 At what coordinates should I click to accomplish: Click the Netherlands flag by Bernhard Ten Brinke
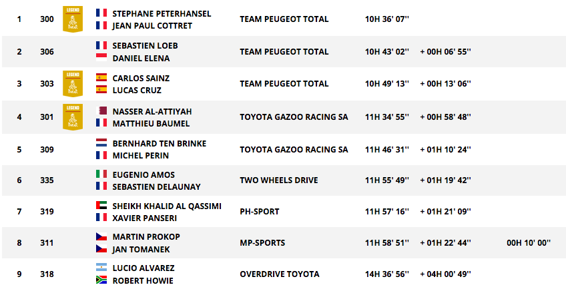point(101,143)
